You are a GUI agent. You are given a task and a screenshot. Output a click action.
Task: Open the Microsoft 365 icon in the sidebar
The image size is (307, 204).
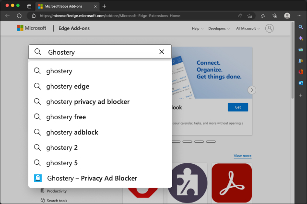(301, 72)
